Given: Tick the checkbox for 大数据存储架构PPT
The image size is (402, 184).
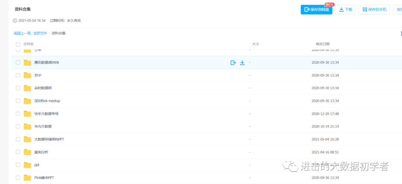Looking at the screenshot, I should (18, 139).
